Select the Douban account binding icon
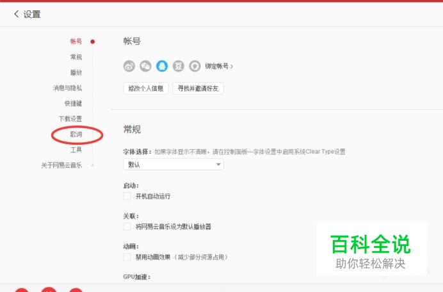Image resolution: width=443 pixels, height=292 pixels. 178,66
